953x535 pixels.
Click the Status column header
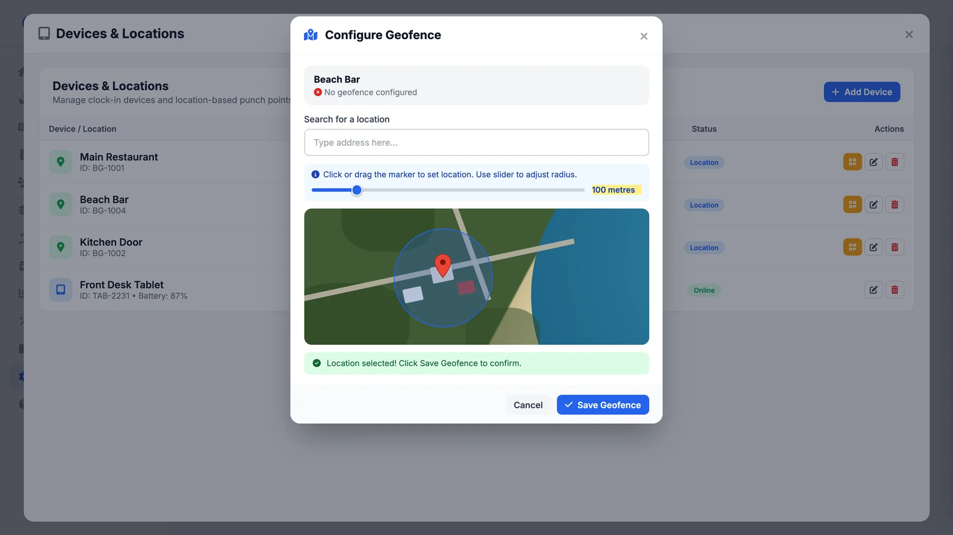(x=704, y=129)
